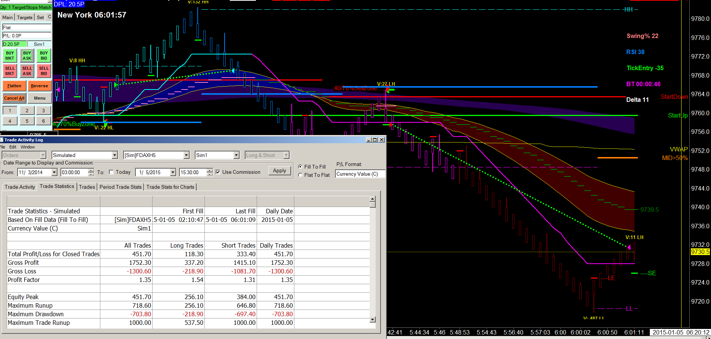Select quantity preset button 6
The height and width of the screenshot is (339, 711).
click(x=44, y=121)
